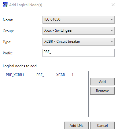The width and height of the screenshot is (118, 133).
Task: Open the Group dropdown showing Xxxx - Switchgear
Action: click(79, 31)
